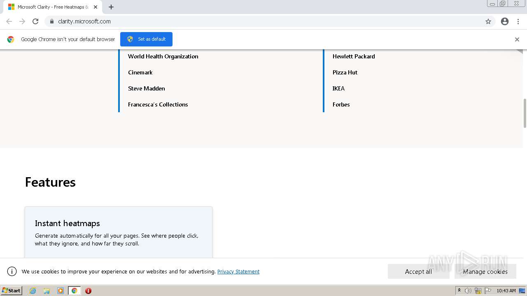Set Chrome as default browser
The width and height of the screenshot is (527, 296).
(146, 39)
